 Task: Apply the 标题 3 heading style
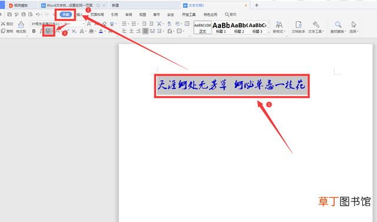point(257,28)
